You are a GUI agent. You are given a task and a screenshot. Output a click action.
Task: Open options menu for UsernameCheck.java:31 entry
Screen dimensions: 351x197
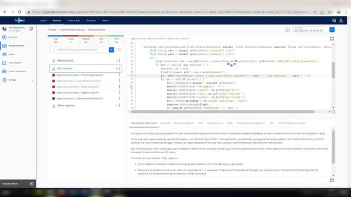[120, 99]
